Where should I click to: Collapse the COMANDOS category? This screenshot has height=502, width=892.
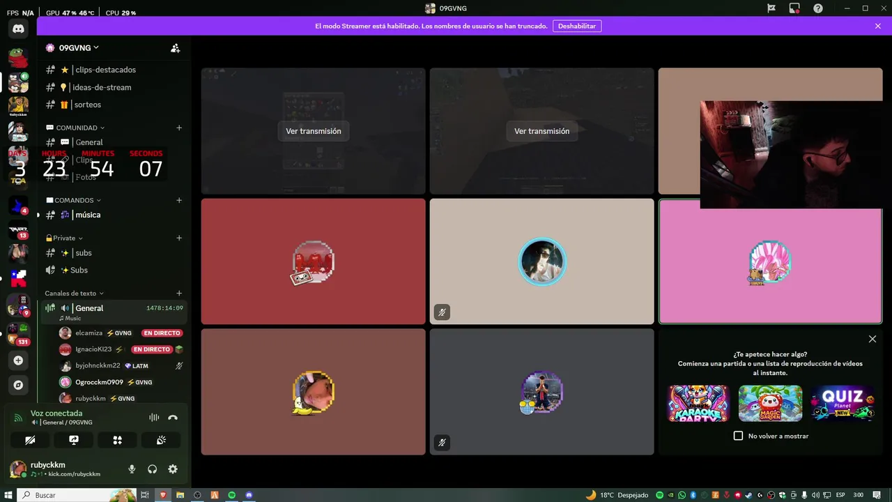click(x=74, y=200)
